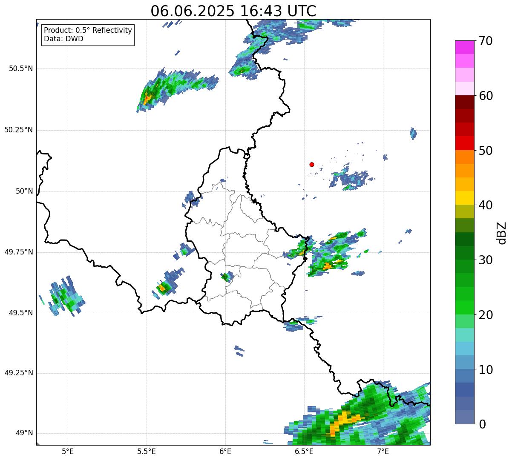Click the title 06.06.2025 16:43 UTC

click(x=233, y=11)
